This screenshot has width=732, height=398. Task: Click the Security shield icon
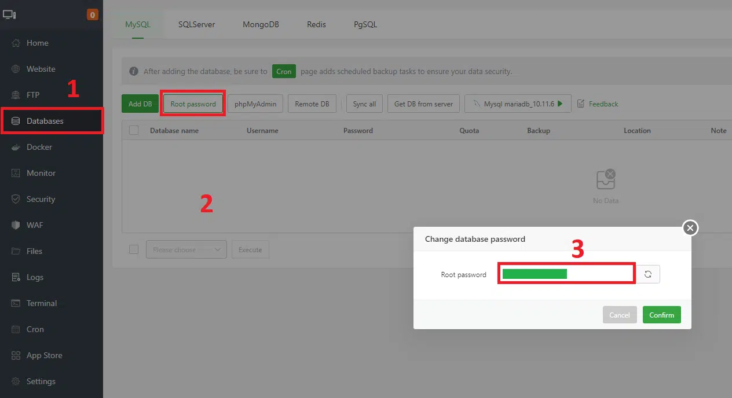click(x=16, y=199)
